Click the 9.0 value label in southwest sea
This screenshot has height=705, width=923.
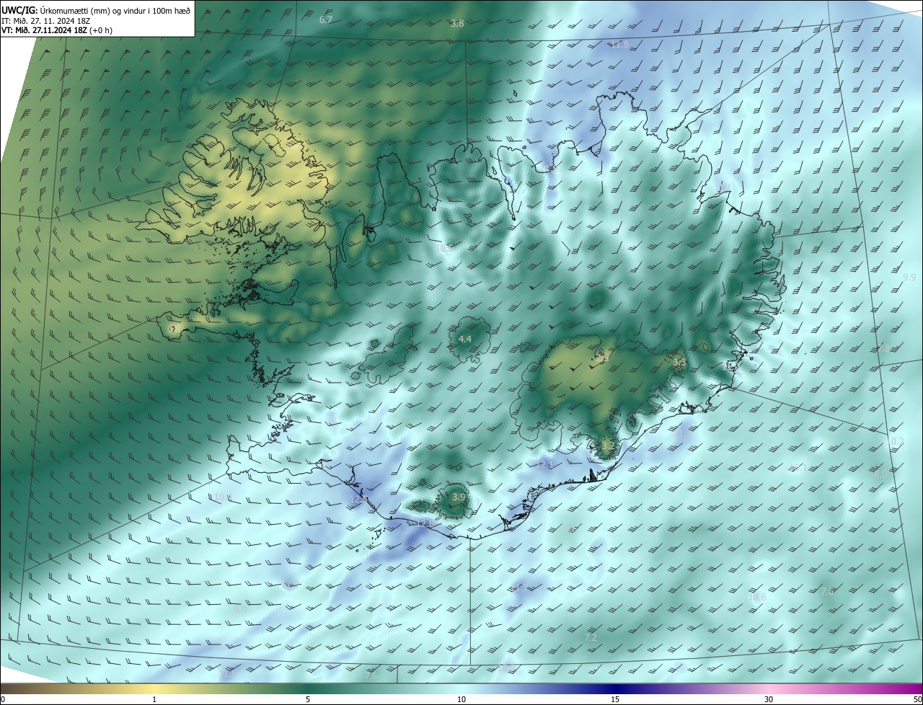(x=240, y=609)
